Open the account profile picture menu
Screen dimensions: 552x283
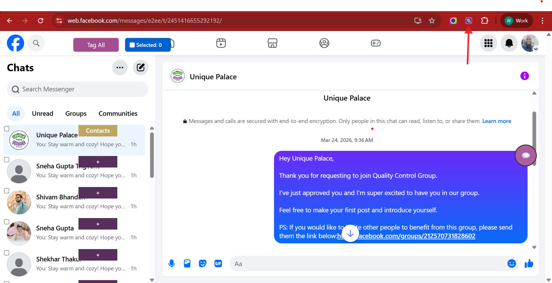(x=530, y=43)
